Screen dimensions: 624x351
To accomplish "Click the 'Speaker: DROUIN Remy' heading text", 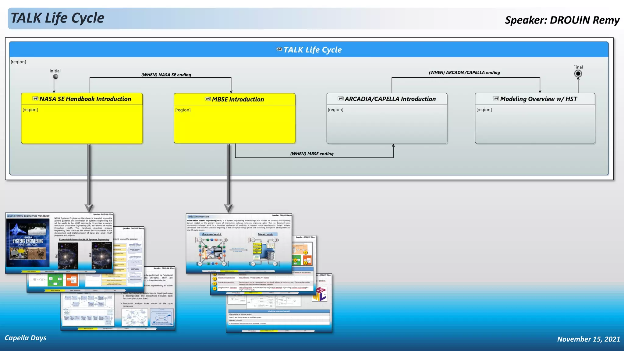I will click(x=562, y=20).
